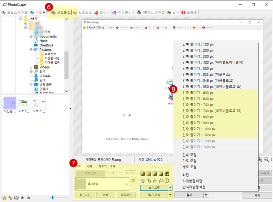Open the 도움말 tab
This screenshot has width=273, height=202.
point(189,12)
